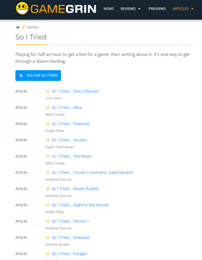Open Carrier Command: Gaea Mission article
The image size is (202, 260).
click(92, 172)
